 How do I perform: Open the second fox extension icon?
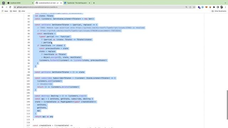click(x=210, y=7)
